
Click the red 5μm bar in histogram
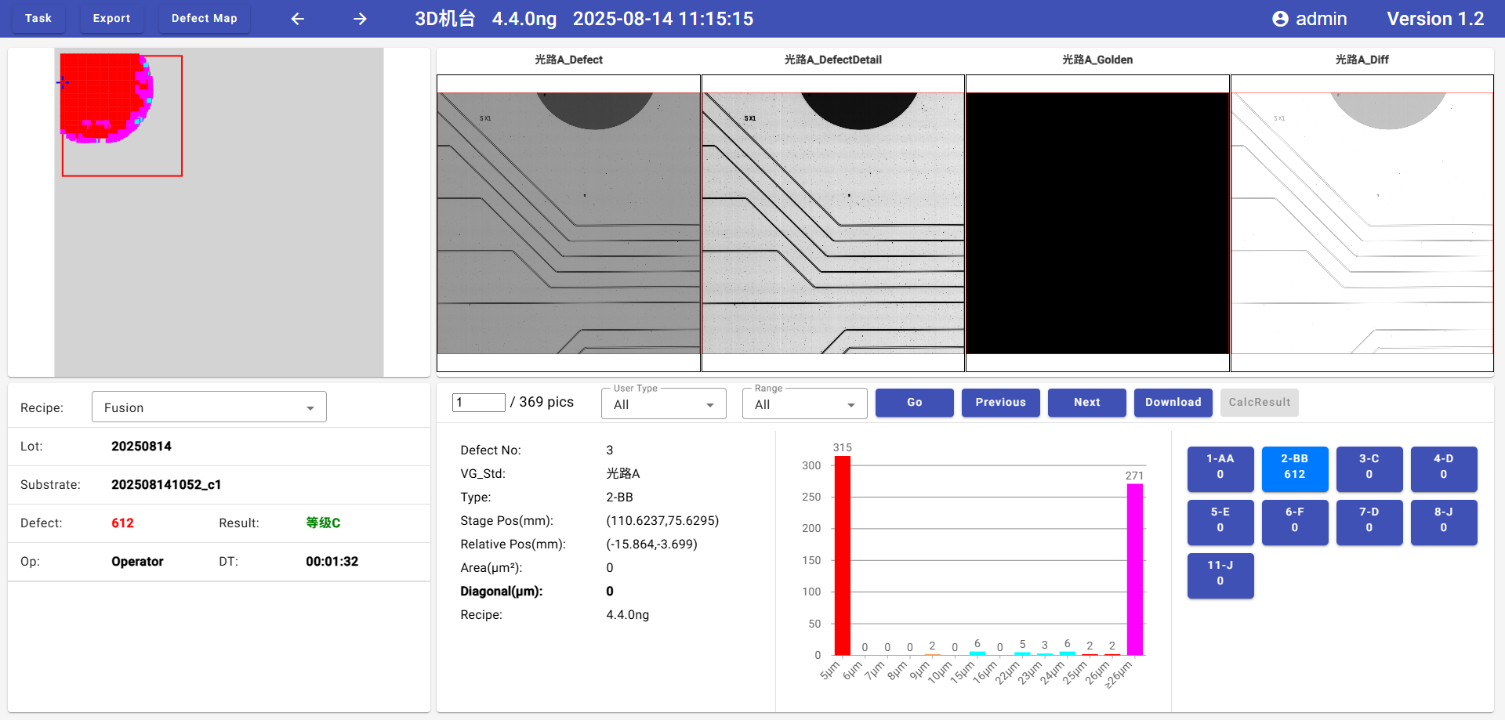842,555
